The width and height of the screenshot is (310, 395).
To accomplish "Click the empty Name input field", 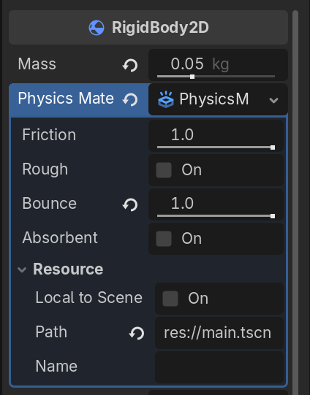I will (x=219, y=367).
